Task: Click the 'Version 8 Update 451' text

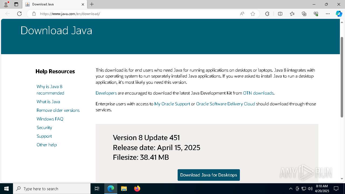Action: pos(146,138)
